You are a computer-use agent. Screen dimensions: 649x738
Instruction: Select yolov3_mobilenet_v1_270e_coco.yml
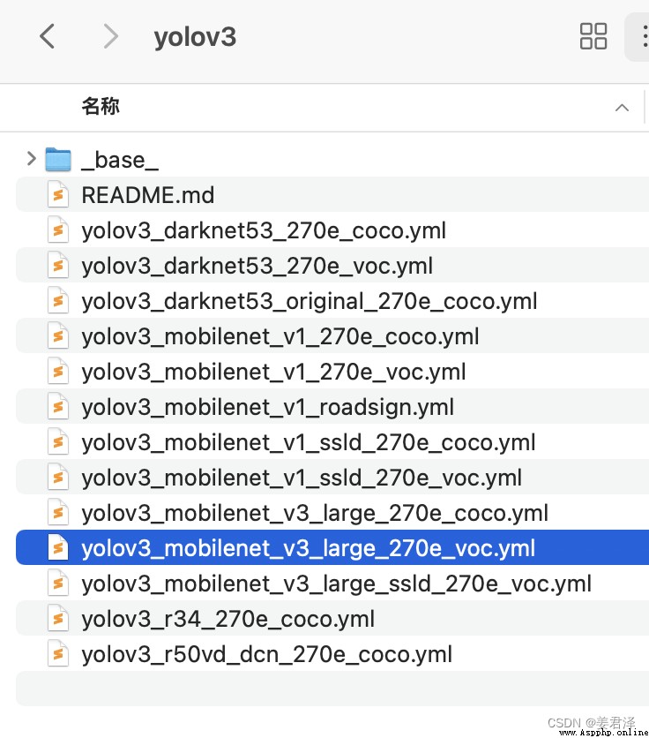[332, 335]
